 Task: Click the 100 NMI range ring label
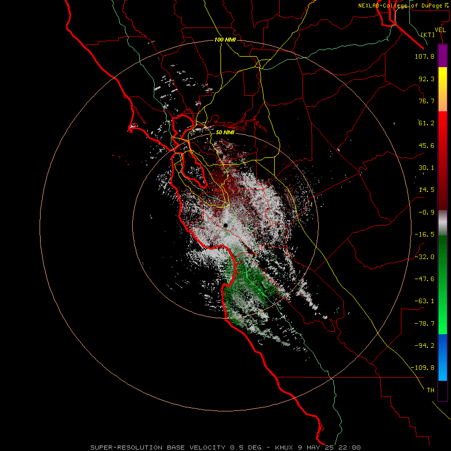(x=225, y=40)
